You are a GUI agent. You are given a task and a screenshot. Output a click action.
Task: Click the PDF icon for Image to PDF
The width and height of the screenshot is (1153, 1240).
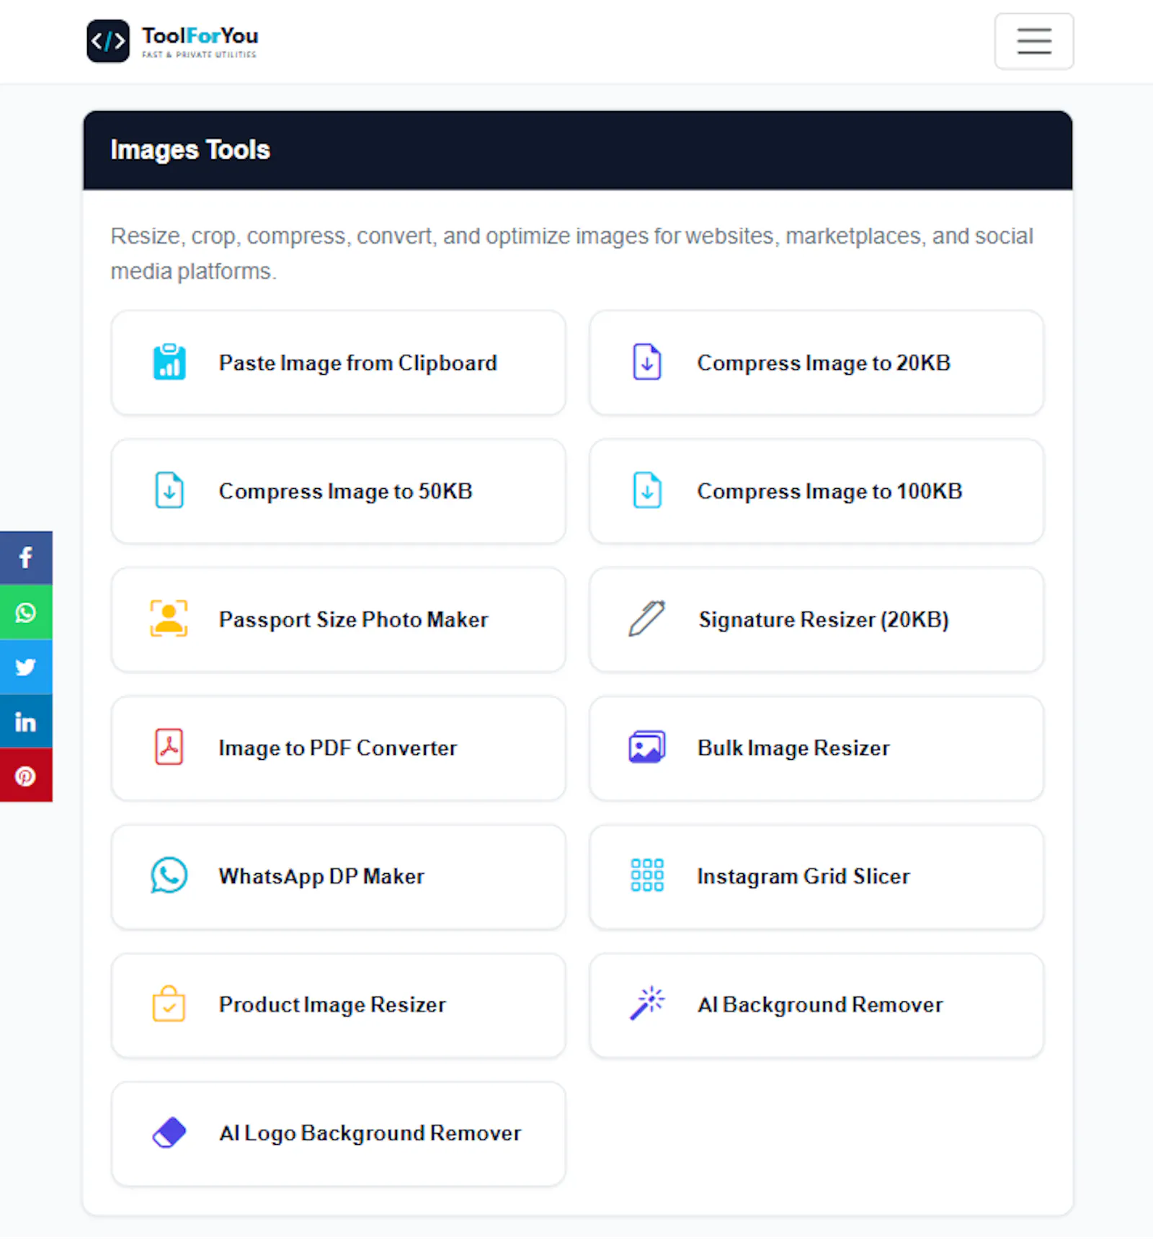point(169,747)
